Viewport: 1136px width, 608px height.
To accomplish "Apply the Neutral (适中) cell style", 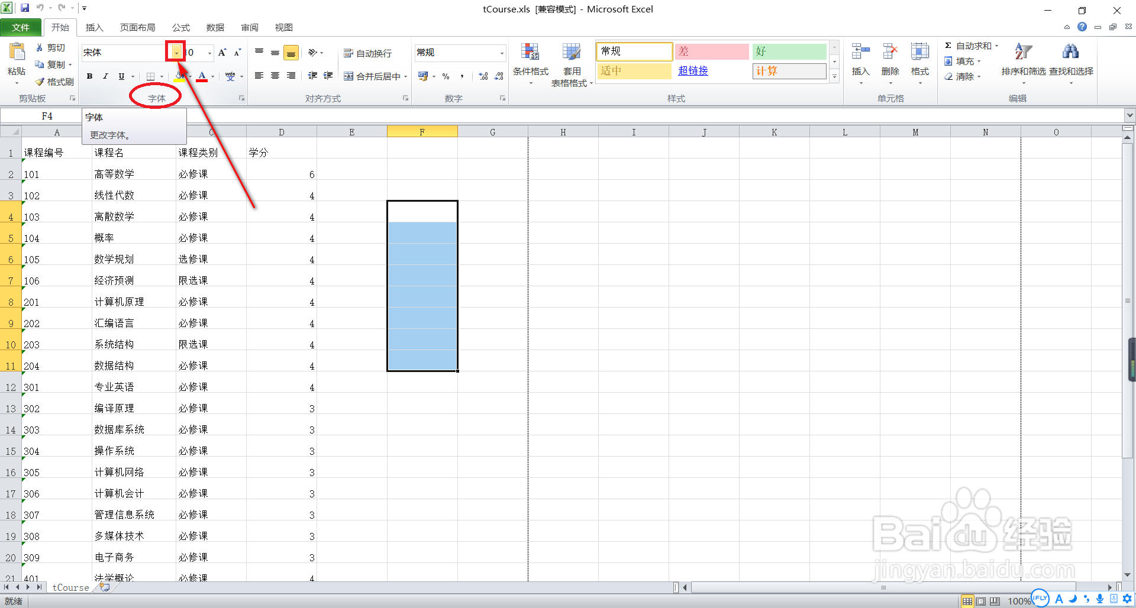I will coord(634,71).
